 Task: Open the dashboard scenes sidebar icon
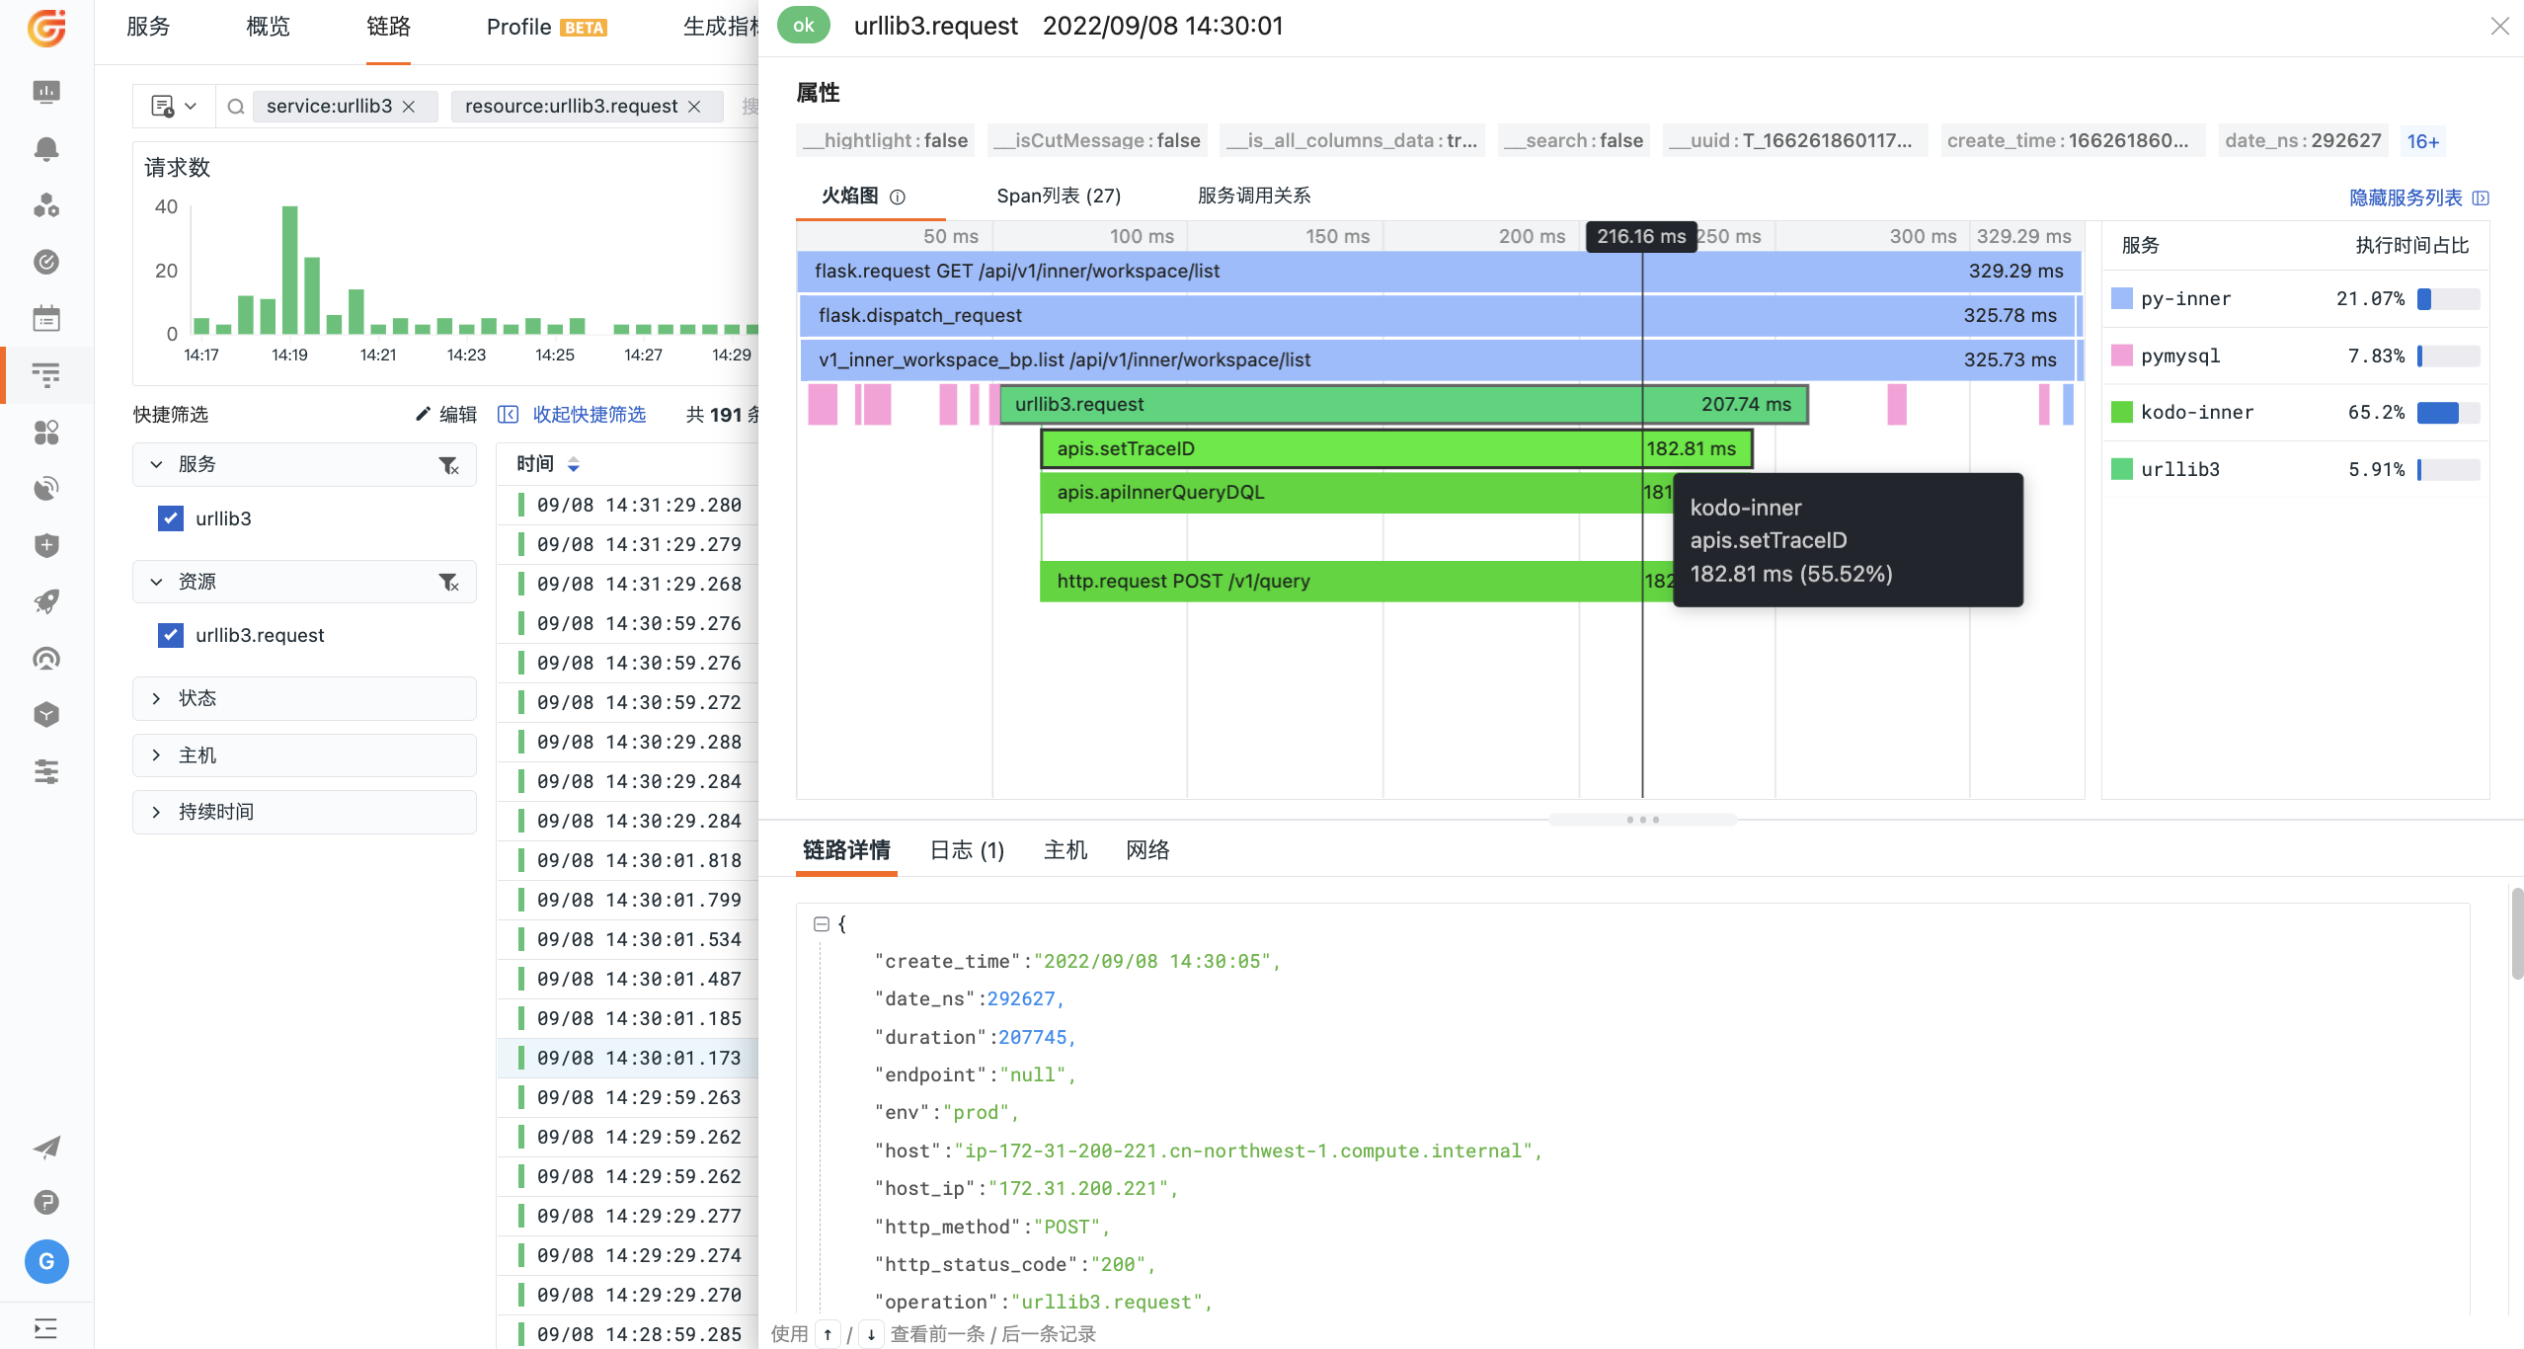click(x=46, y=92)
